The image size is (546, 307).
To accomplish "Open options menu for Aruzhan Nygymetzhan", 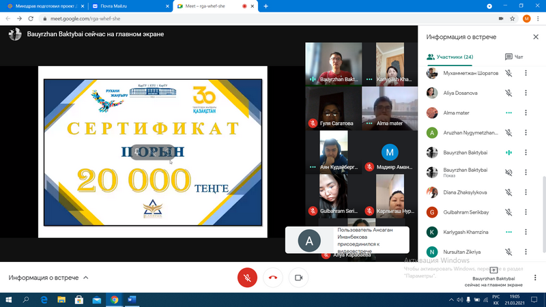I will click(x=526, y=132).
